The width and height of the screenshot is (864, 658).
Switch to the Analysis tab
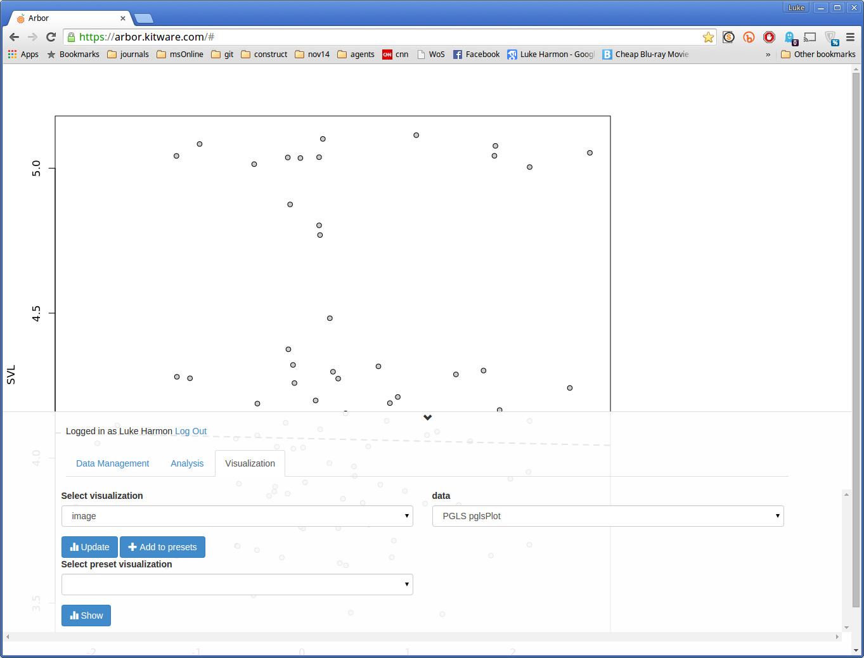[x=187, y=463]
